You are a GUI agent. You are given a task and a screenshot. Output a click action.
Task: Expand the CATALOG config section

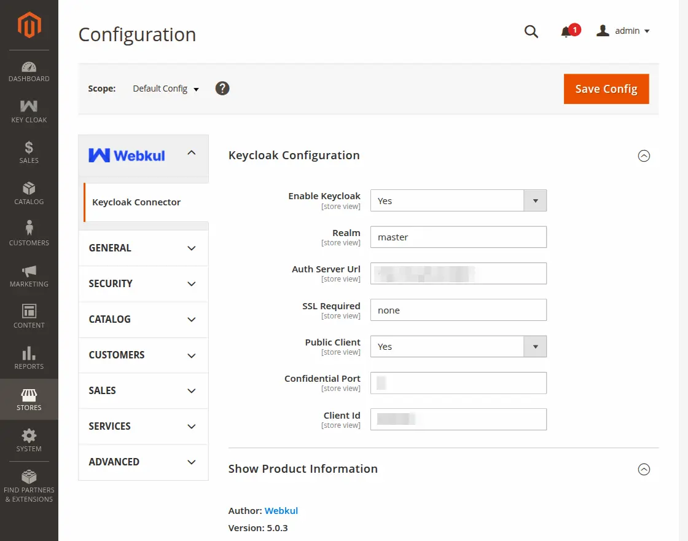[x=144, y=319]
